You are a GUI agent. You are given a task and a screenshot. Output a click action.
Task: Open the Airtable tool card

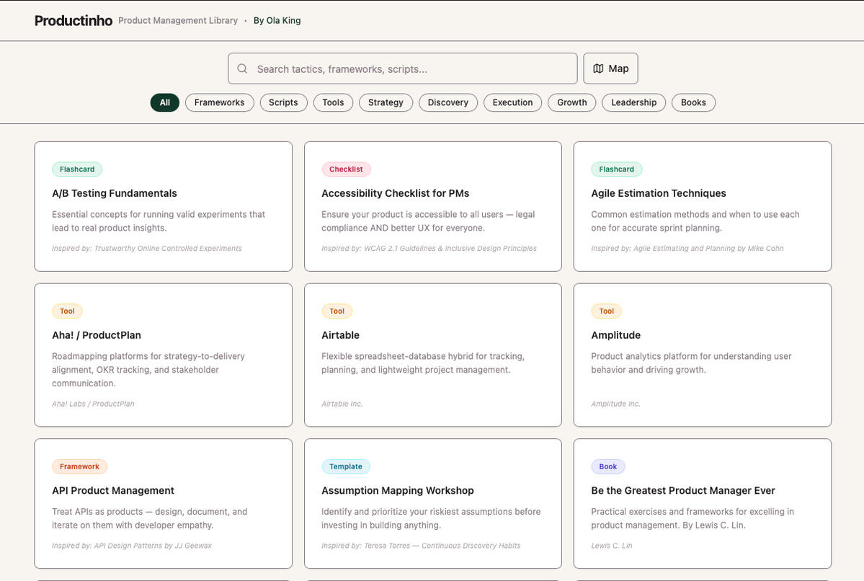[x=432, y=355]
